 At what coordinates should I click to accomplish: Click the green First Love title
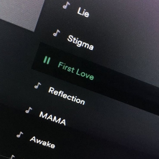pyautogui.click(x=76, y=71)
